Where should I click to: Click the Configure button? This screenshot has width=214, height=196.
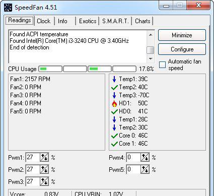tap(182, 49)
